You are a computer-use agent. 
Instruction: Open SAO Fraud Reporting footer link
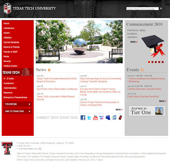[84, 153]
